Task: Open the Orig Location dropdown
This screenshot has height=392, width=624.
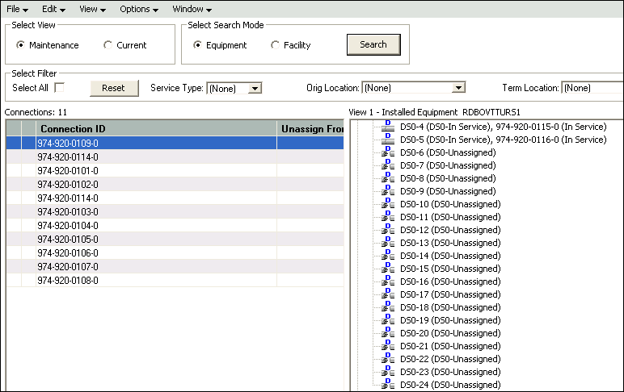Action: [458, 88]
